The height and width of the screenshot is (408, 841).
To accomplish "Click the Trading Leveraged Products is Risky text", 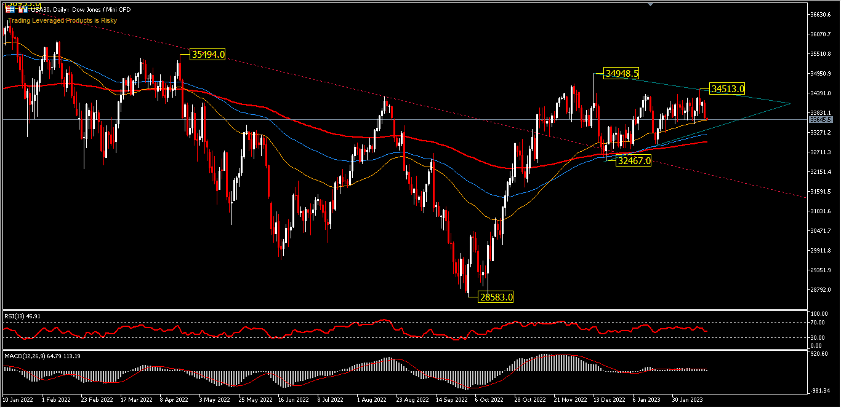I will 62,20.
